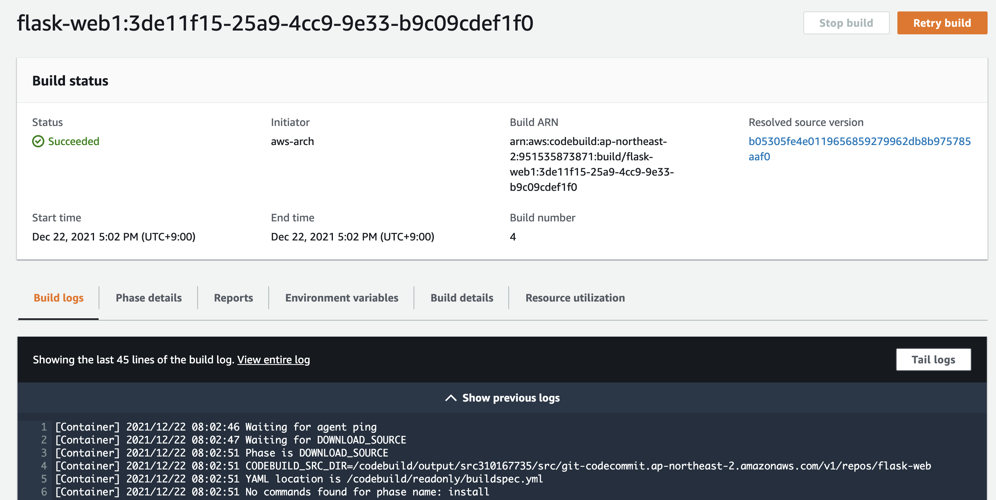Select the Build ARN text
This screenshot has width=996, height=500.
592,164
